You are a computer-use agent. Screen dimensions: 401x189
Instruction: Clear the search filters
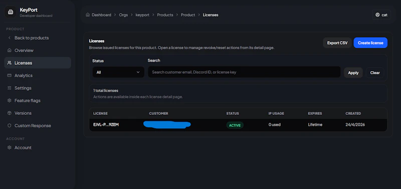pyautogui.click(x=374, y=73)
